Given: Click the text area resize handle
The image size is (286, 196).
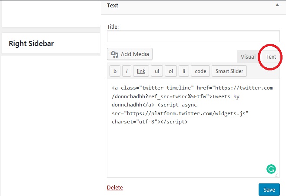Looking at the screenshot, I should 277,175.
